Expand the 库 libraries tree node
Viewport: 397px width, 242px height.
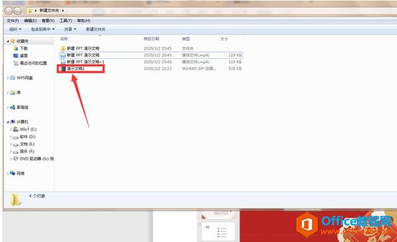click(x=8, y=92)
